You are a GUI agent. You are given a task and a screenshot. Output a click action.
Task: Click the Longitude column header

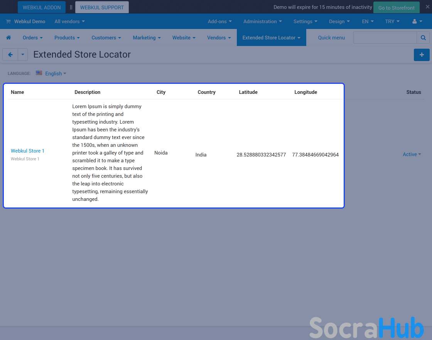(x=305, y=92)
